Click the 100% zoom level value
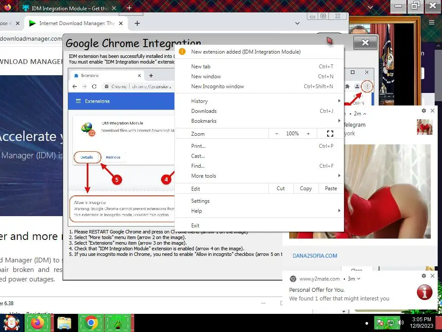 (292, 134)
